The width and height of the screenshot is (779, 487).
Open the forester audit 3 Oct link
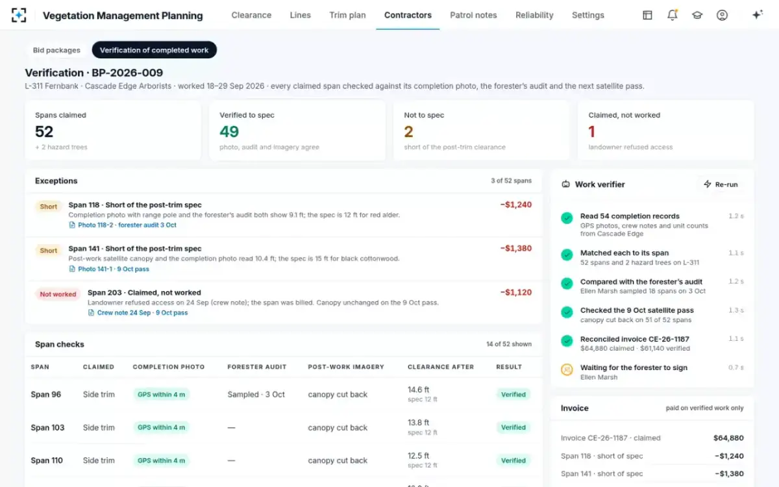click(147, 225)
